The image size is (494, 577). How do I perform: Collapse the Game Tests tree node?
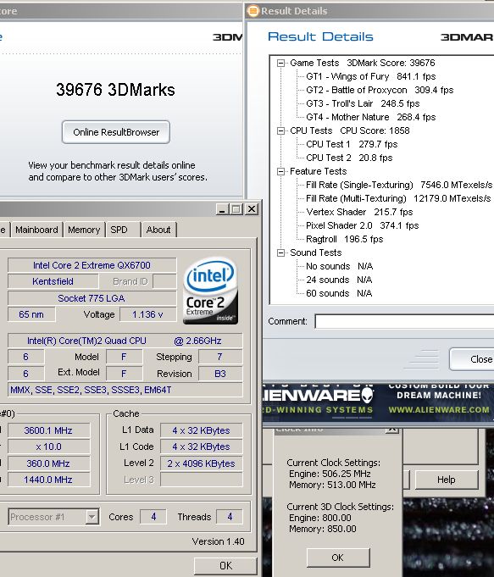pyautogui.click(x=280, y=63)
